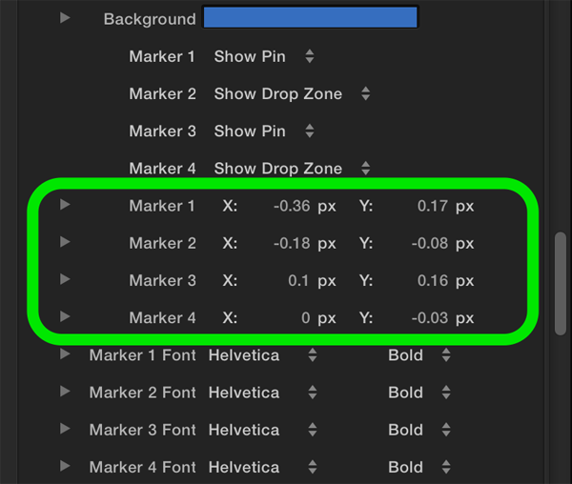The width and height of the screenshot is (572, 484).
Task: Expand Marker 2 position disclosure triangle
Action: point(65,242)
